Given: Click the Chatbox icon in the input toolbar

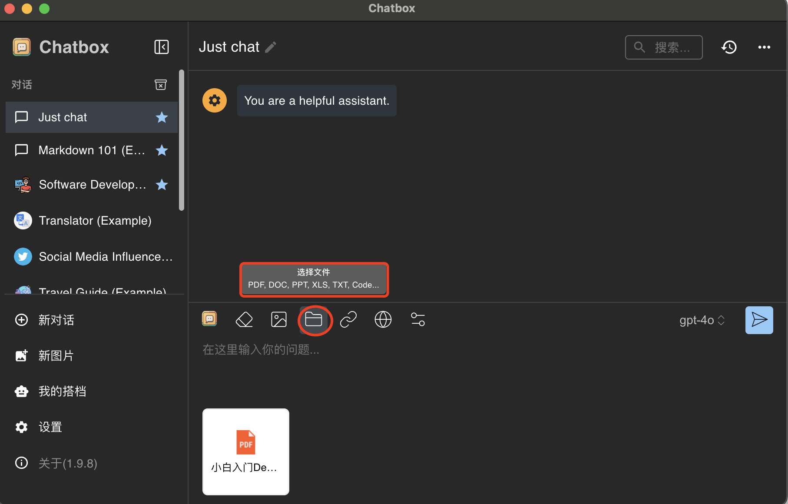Looking at the screenshot, I should (x=209, y=319).
